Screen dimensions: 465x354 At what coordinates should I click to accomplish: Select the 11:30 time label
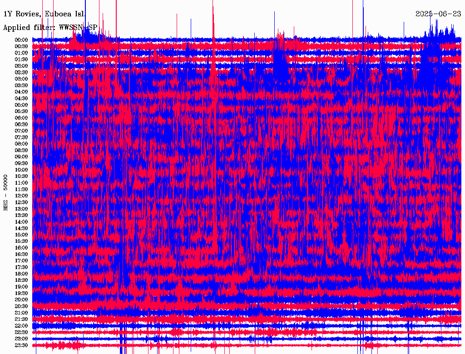[x=21, y=189]
